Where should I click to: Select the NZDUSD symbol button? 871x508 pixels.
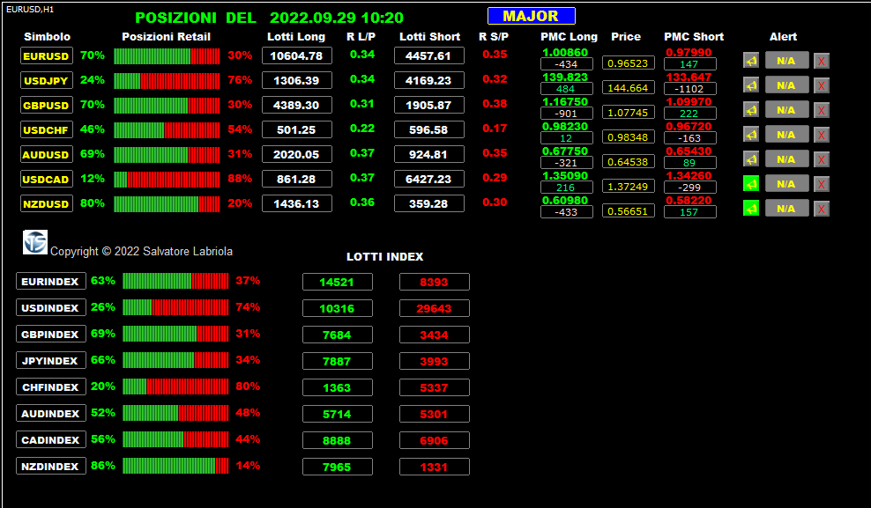tap(46, 203)
